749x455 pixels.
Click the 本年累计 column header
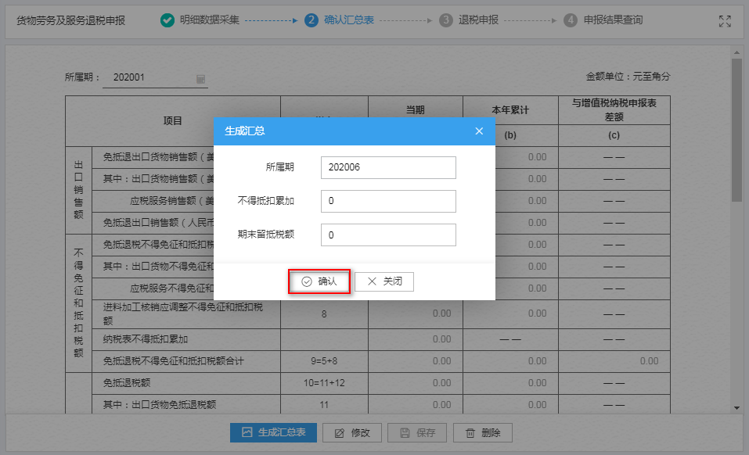point(510,110)
